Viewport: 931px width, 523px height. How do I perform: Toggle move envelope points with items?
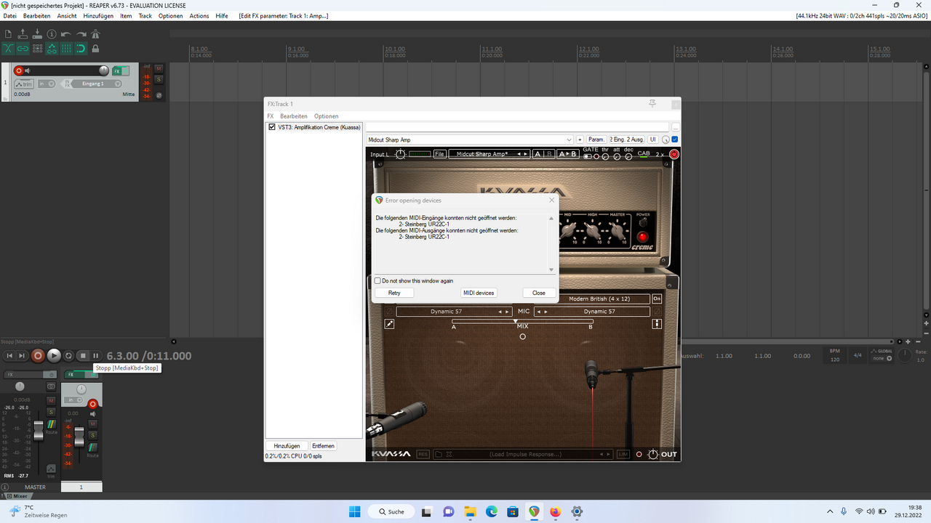52,49
